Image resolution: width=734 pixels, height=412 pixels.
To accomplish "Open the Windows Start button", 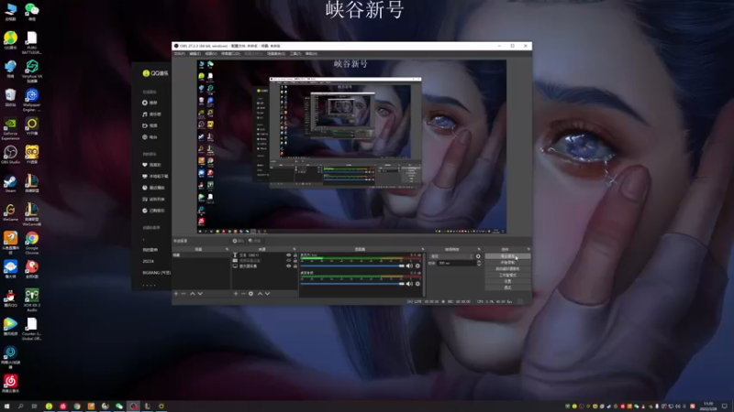I will coord(6,407).
